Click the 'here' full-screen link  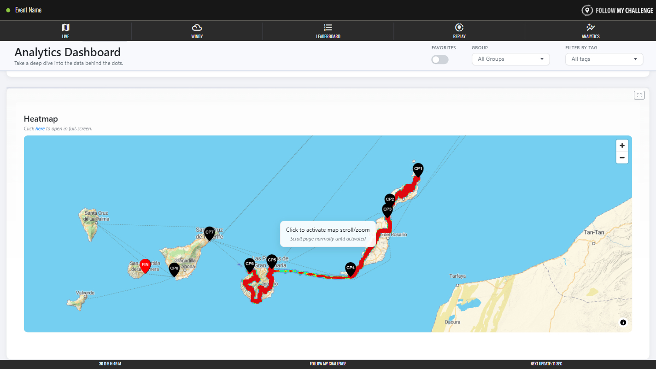pyautogui.click(x=40, y=129)
